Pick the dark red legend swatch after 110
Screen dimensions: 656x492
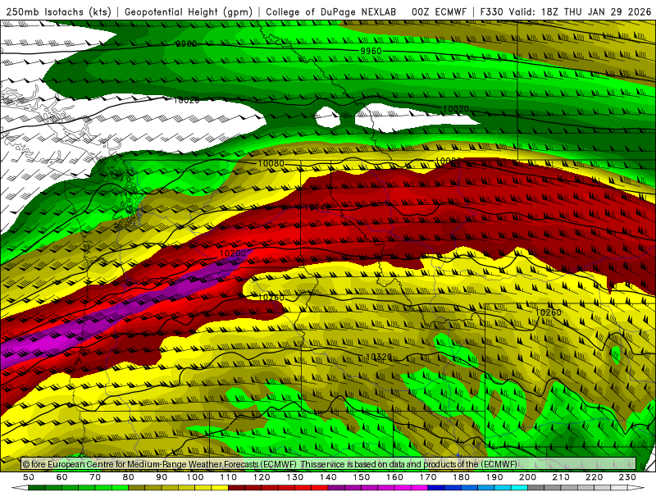pos(236,488)
